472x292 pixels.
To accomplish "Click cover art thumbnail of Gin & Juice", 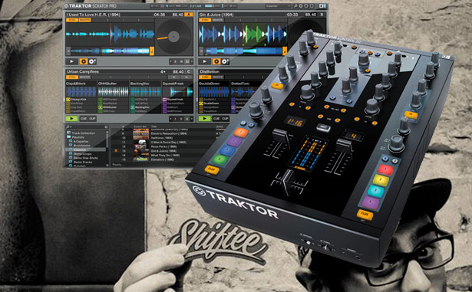I will pos(141,151).
